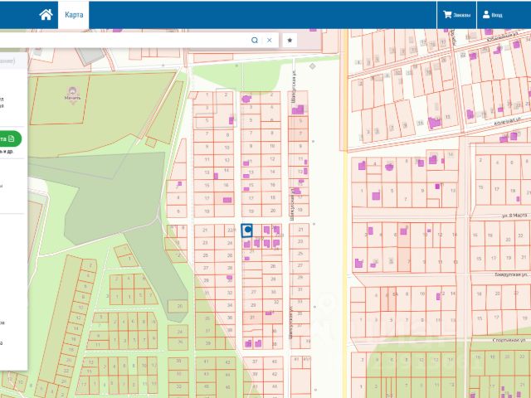Click the Спортивная ул. street label
531x398 pixels.
pyautogui.click(x=509, y=340)
